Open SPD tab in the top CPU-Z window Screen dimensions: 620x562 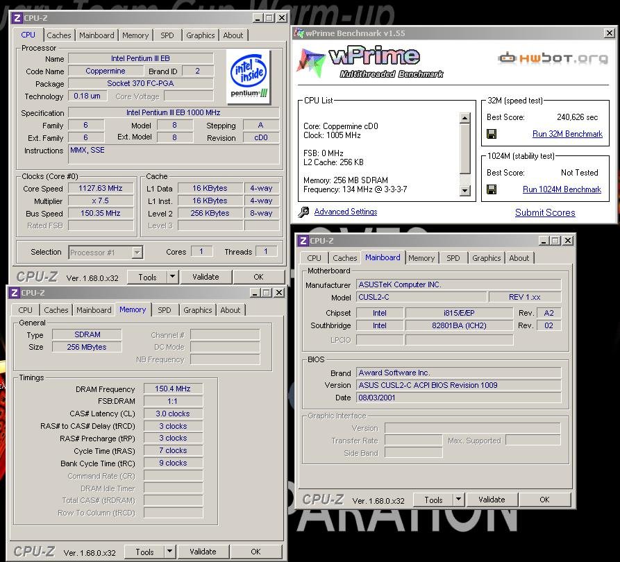tap(167, 35)
